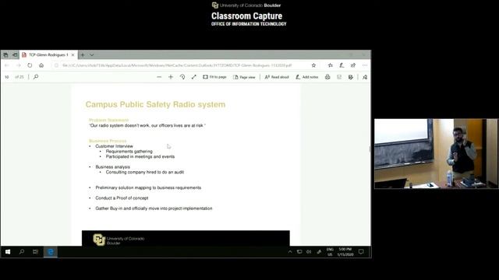Click the site info icon in address bar
Screen dimensions: 499x280
point(56,65)
